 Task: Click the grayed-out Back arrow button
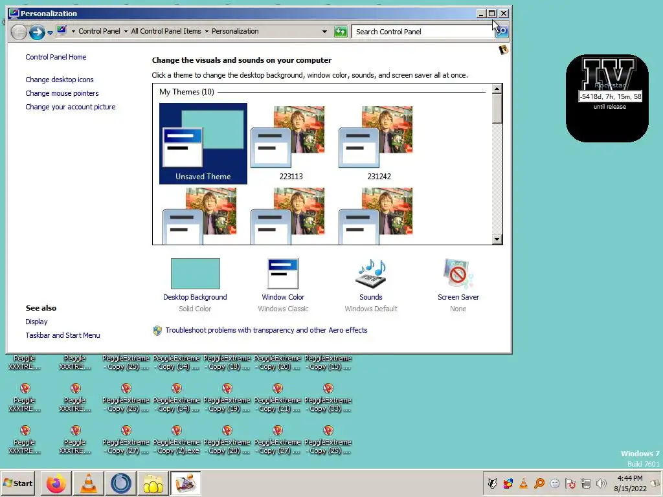(19, 32)
